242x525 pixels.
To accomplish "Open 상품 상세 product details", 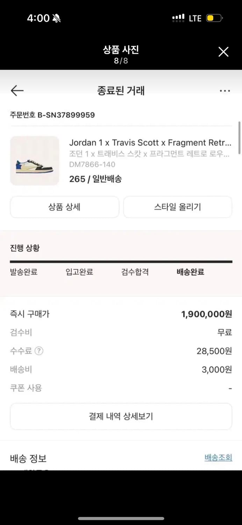I will tap(64, 207).
